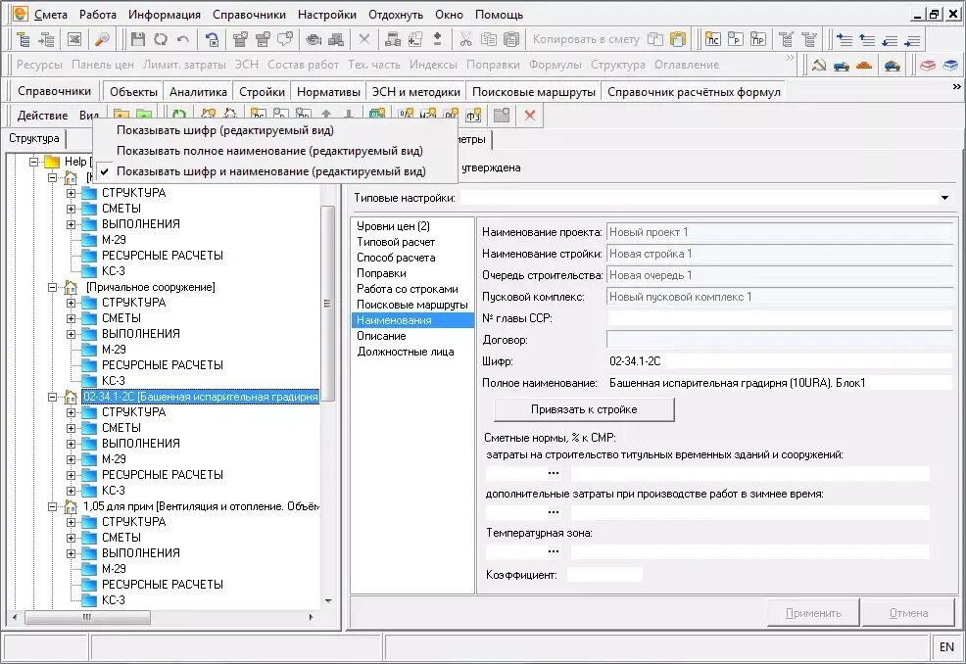Click the Применить button
The image size is (966, 664).
coord(813,613)
